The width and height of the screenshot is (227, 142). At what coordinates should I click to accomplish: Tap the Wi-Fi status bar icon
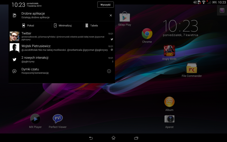coord(204,2)
